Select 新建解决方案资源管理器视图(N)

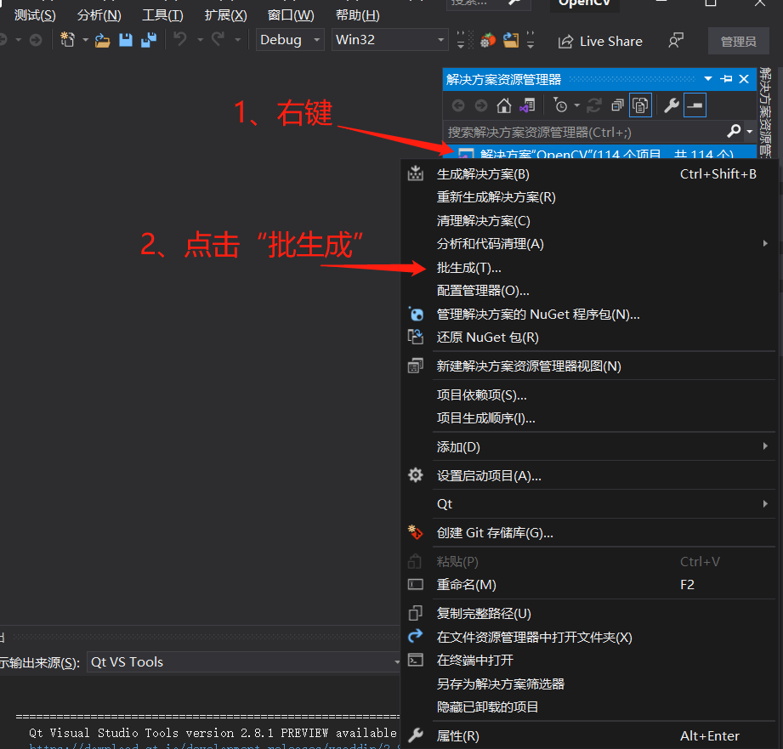point(589,366)
